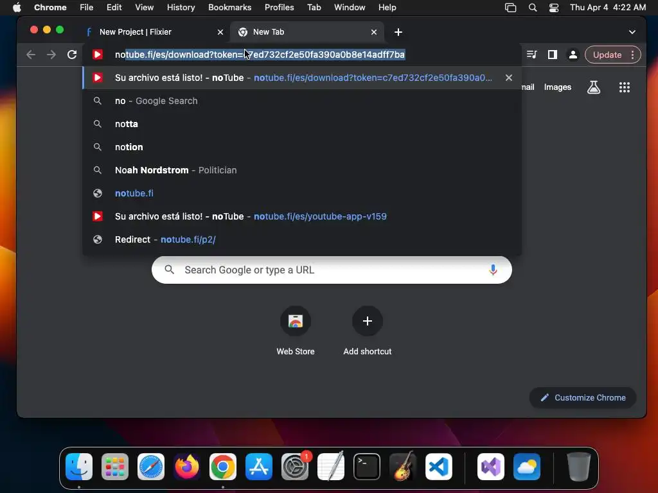This screenshot has height=493, width=658.
Task: Close the New Tab tab
Action: coord(374,32)
